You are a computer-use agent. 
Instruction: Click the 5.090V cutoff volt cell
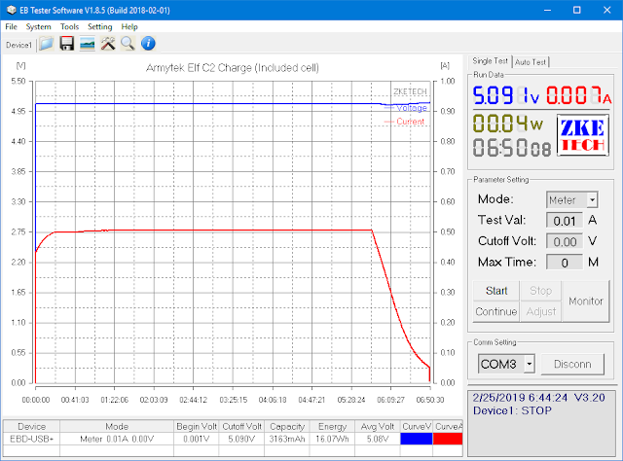[x=241, y=439]
